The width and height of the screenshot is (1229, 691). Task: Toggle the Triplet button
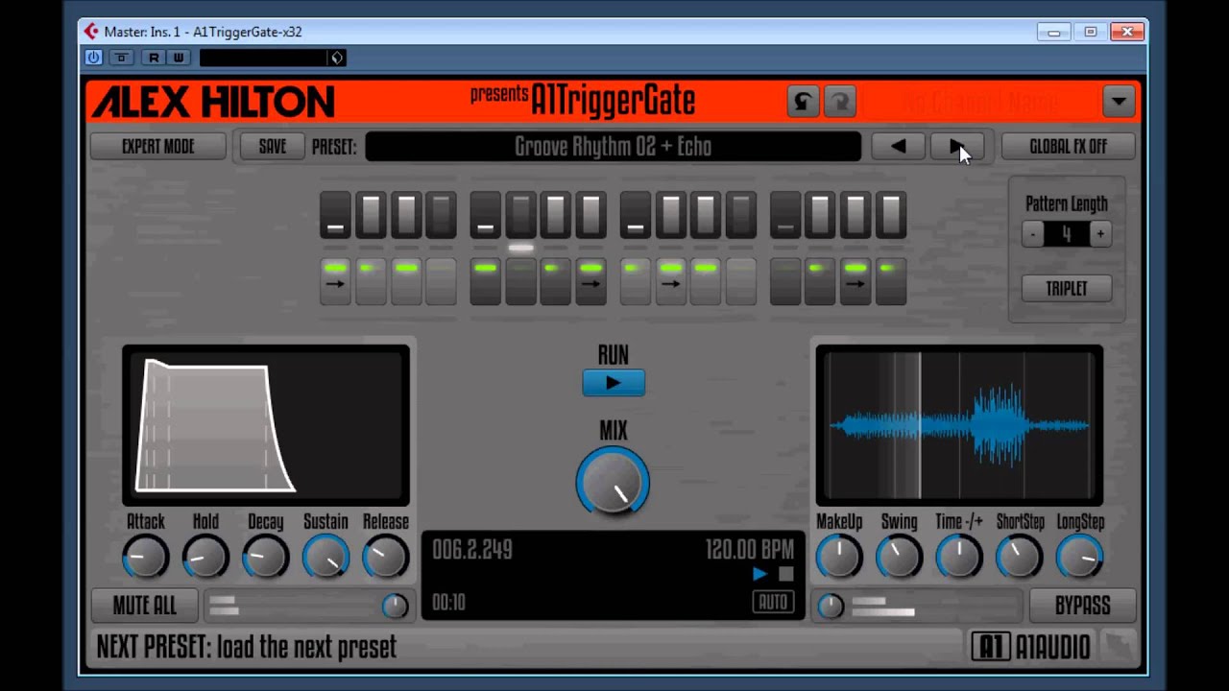[x=1067, y=288]
